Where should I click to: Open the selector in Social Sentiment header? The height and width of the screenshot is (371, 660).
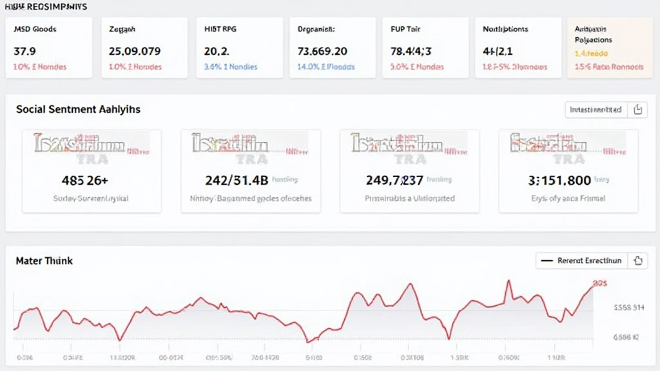click(596, 110)
